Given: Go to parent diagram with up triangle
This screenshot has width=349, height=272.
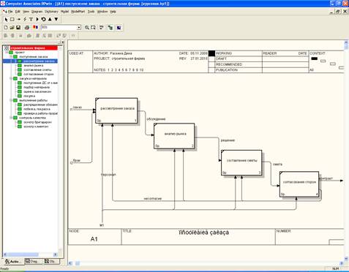Looking at the screenshot, I should pos(50,19).
